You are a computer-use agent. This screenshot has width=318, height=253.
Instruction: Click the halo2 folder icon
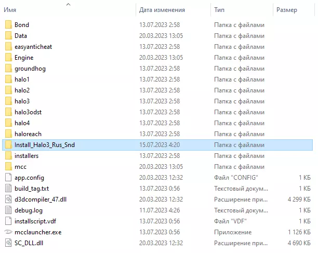click(x=8, y=90)
